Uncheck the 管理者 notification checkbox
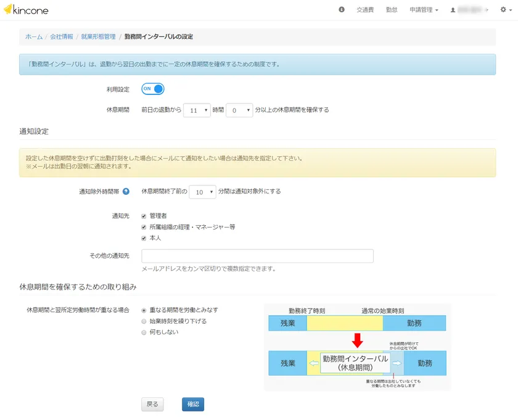 (x=144, y=216)
